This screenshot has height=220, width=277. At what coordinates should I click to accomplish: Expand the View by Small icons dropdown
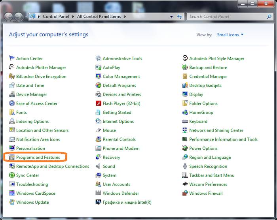click(x=230, y=35)
